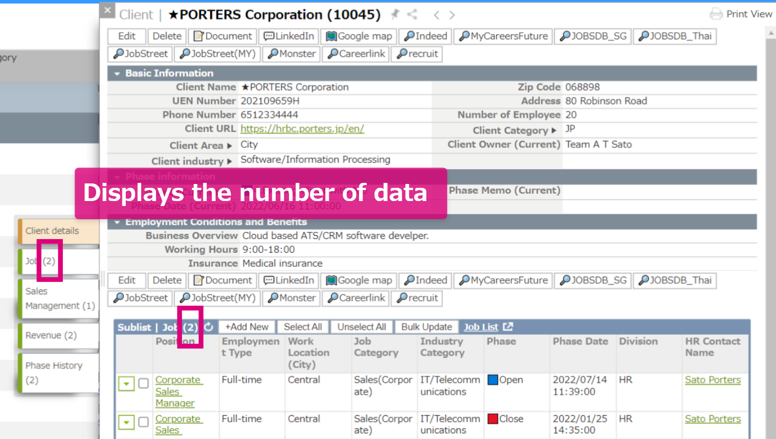Image resolution: width=776 pixels, height=439 pixels.
Task: Open top Google map button
Action: (358, 36)
